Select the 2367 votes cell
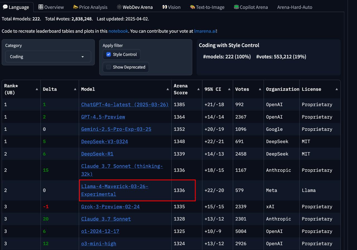This screenshot has height=250, width=357. coord(248,117)
